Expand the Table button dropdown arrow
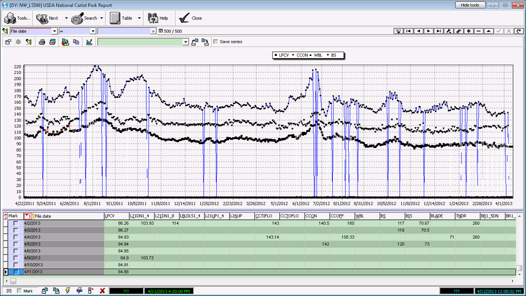Viewport: 526px width, 296px height. (x=139, y=18)
